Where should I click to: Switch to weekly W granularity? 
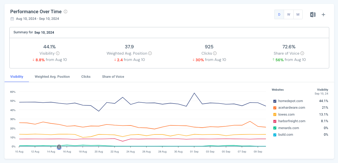[289, 15]
